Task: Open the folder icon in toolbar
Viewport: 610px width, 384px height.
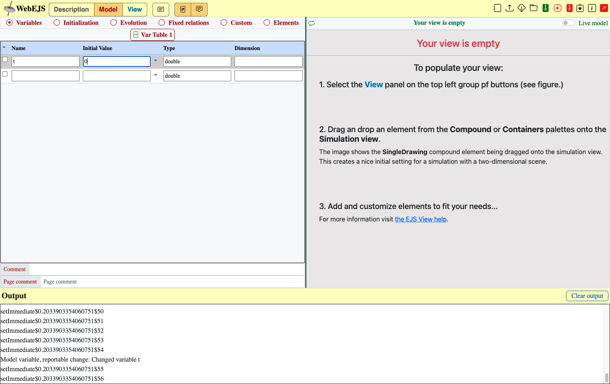Action: point(534,8)
